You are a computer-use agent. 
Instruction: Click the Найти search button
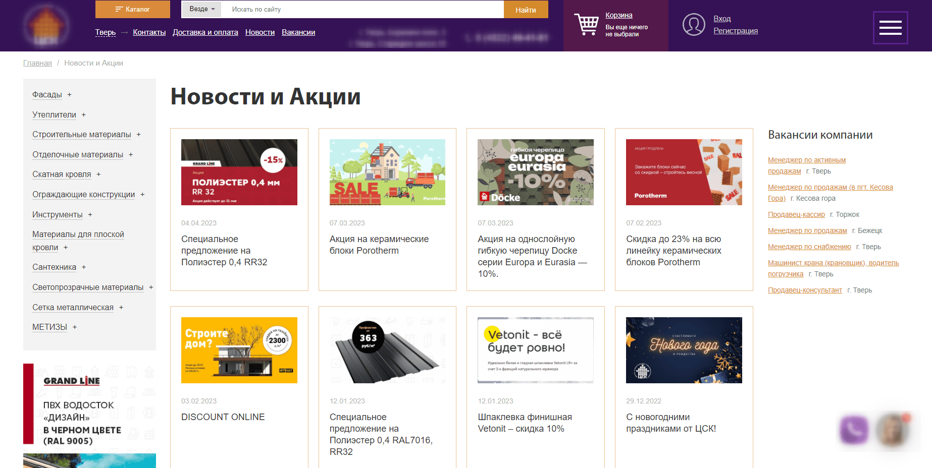click(x=526, y=10)
